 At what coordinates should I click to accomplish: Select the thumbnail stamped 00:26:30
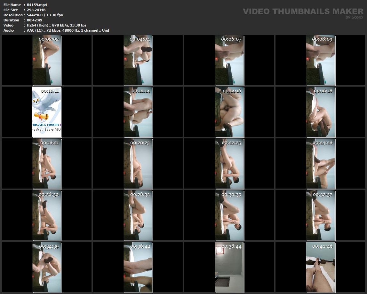click(47, 215)
